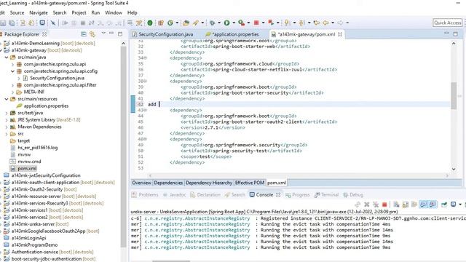
Task: Click the Debug bug toolbar icon
Action: (212, 23)
